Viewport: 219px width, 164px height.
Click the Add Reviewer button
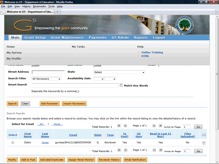tap(49, 104)
